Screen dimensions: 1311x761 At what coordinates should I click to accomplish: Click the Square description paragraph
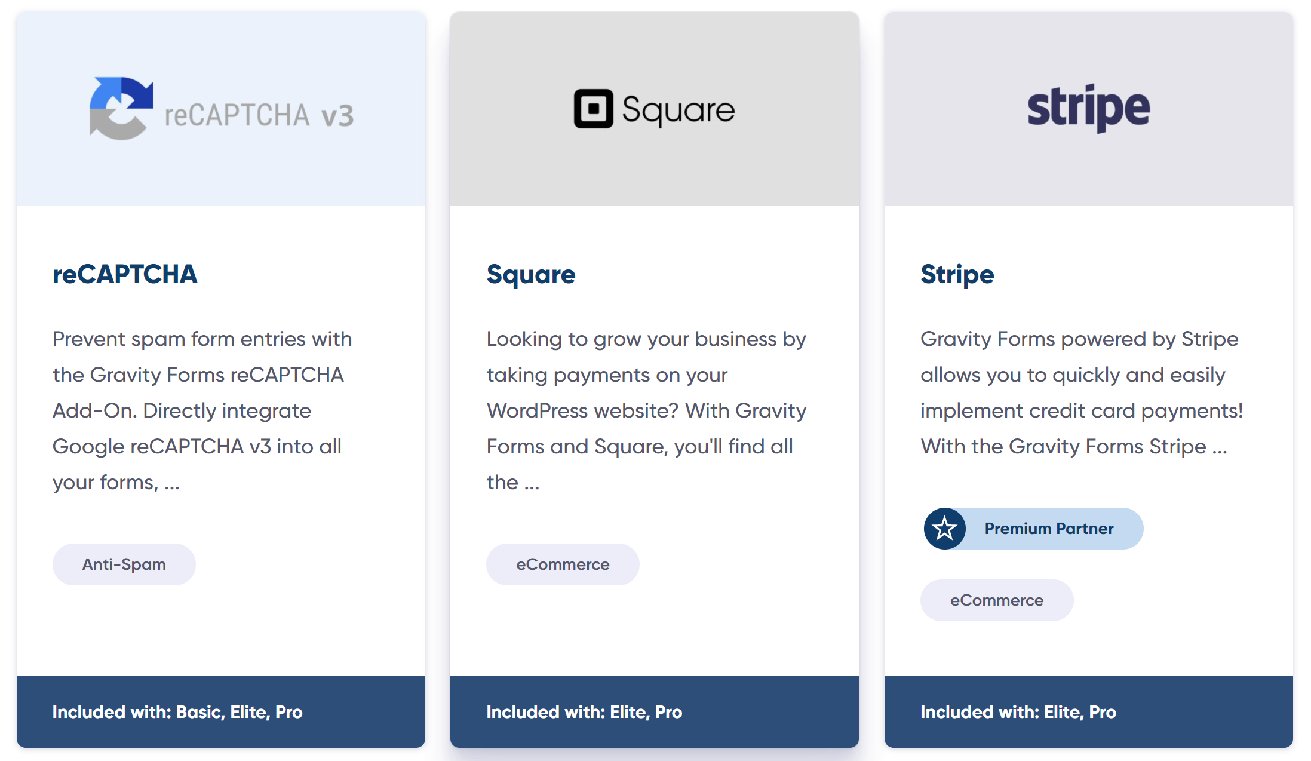pos(646,410)
